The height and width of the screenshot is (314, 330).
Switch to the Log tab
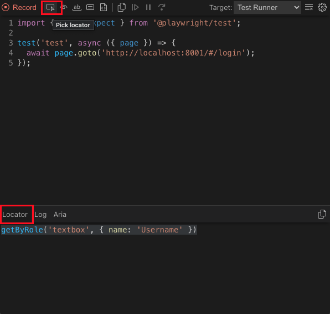coord(40,215)
